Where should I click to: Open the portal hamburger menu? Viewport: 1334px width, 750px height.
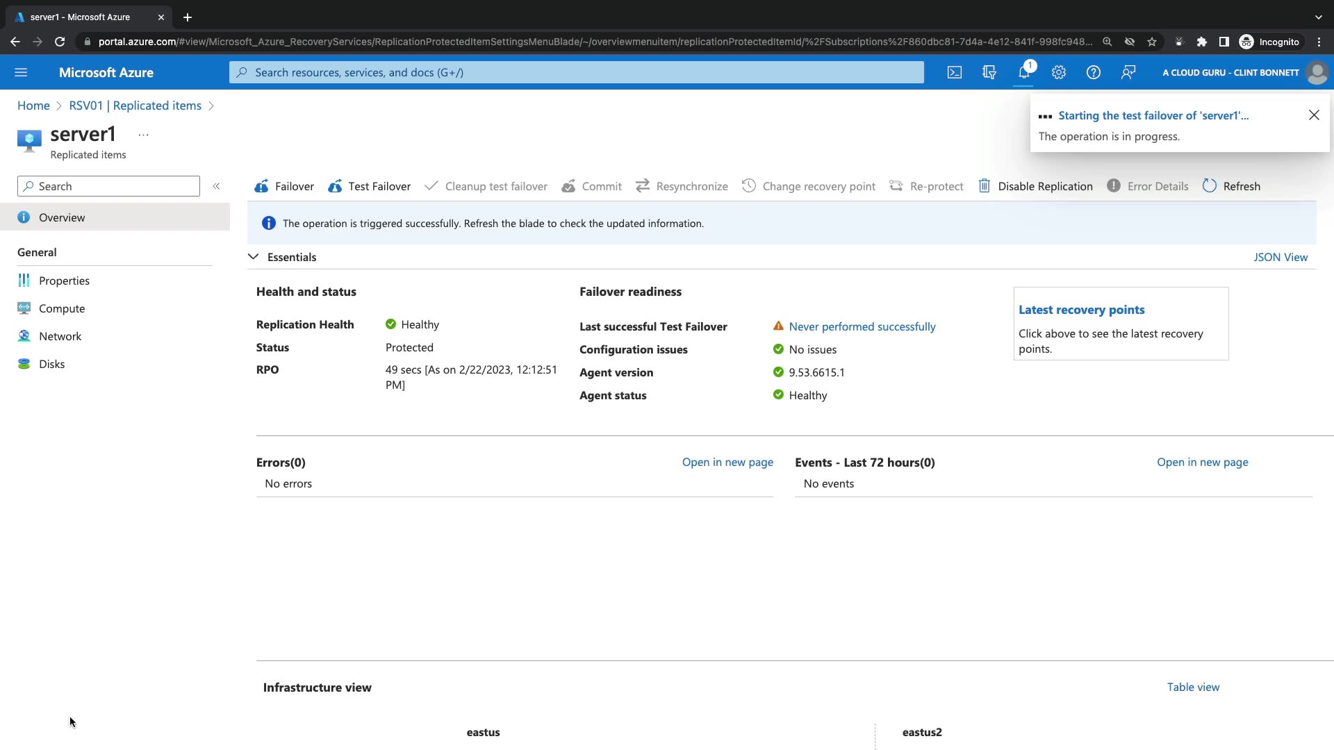[21, 72]
